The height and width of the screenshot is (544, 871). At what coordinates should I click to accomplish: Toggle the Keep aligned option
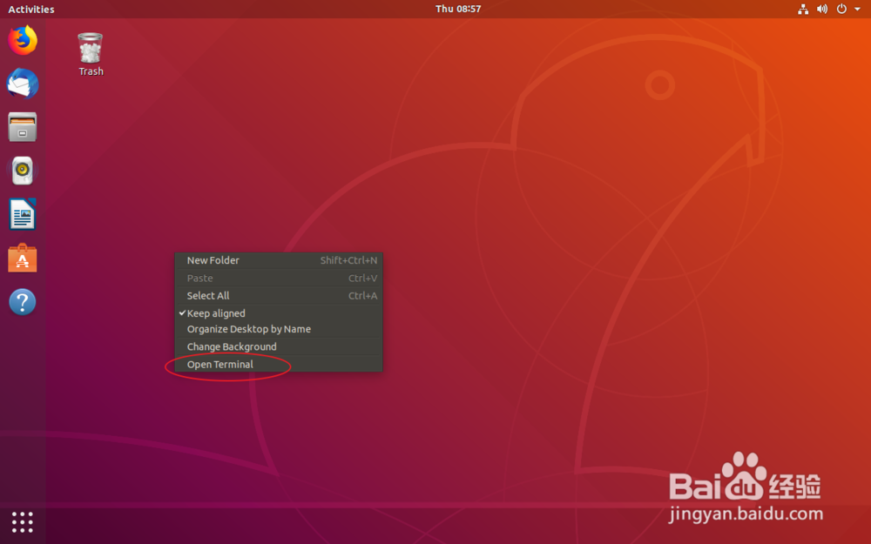(216, 312)
